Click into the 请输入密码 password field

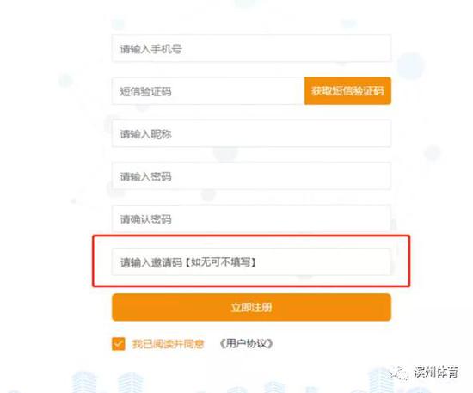[251, 176]
